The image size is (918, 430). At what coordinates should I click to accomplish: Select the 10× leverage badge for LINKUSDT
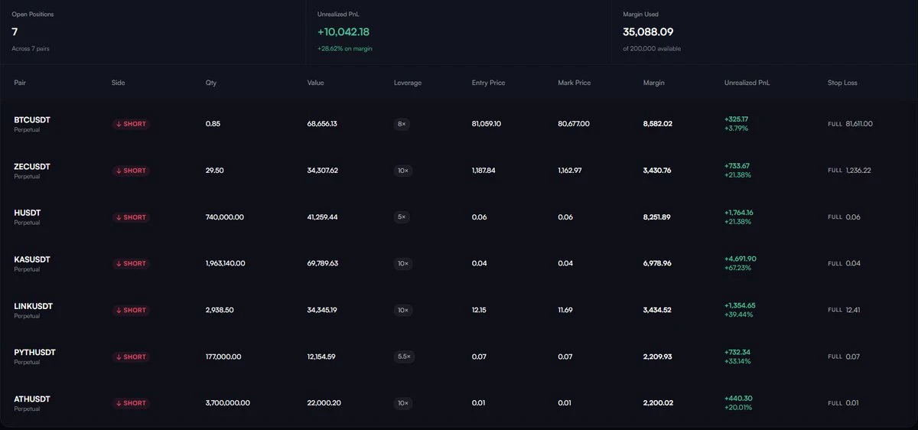tap(403, 310)
